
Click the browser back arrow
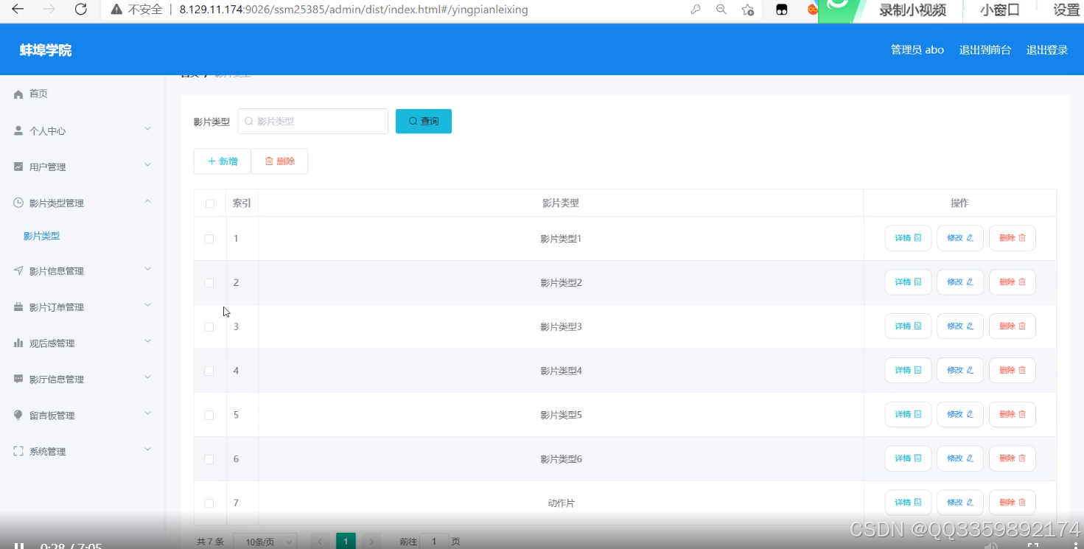tap(18, 10)
